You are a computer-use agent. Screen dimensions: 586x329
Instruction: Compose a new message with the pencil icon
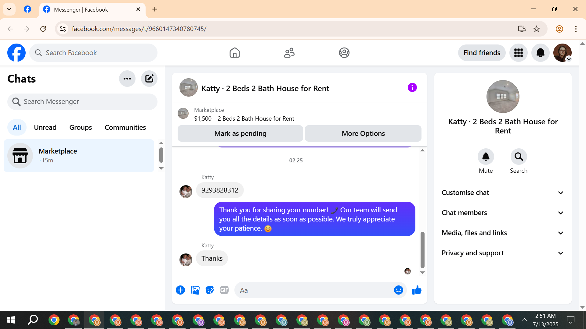tap(149, 79)
